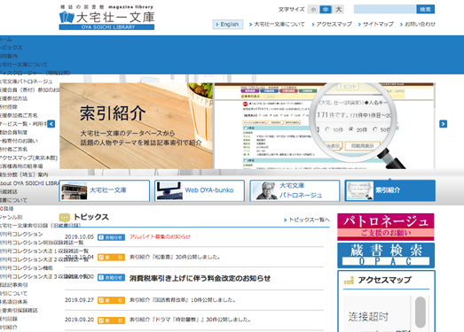Open 索引紹介『松重豊』30件公開 news item

(175, 257)
